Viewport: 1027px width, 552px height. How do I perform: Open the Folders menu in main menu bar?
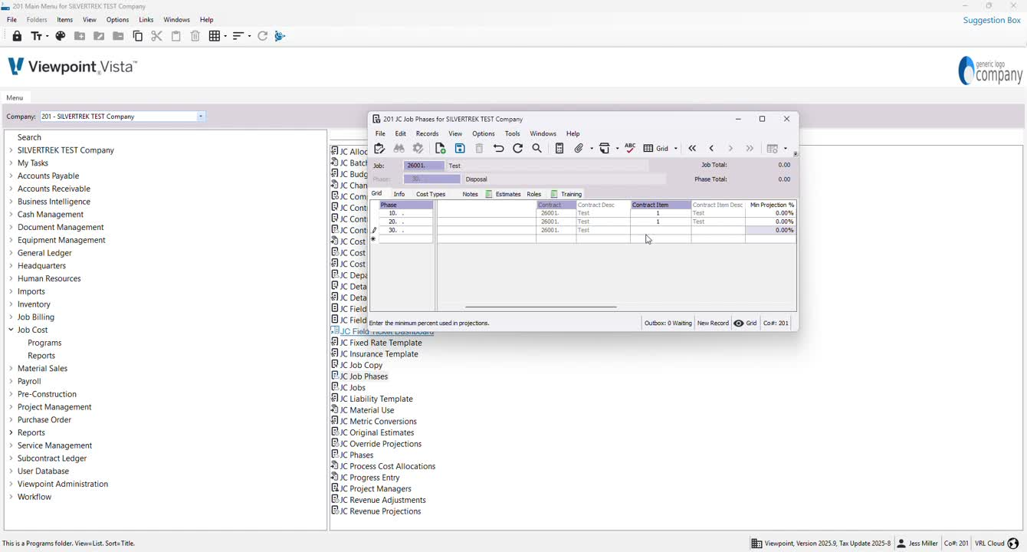tap(37, 20)
